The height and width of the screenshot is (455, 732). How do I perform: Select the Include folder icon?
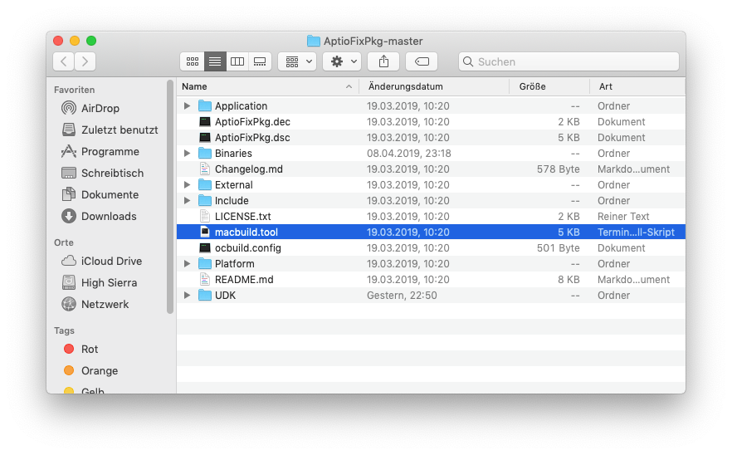204,201
